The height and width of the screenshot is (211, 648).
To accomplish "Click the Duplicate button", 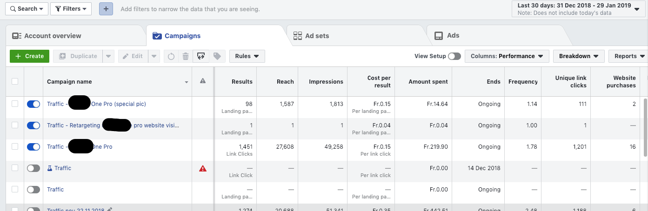I will point(78,56).
